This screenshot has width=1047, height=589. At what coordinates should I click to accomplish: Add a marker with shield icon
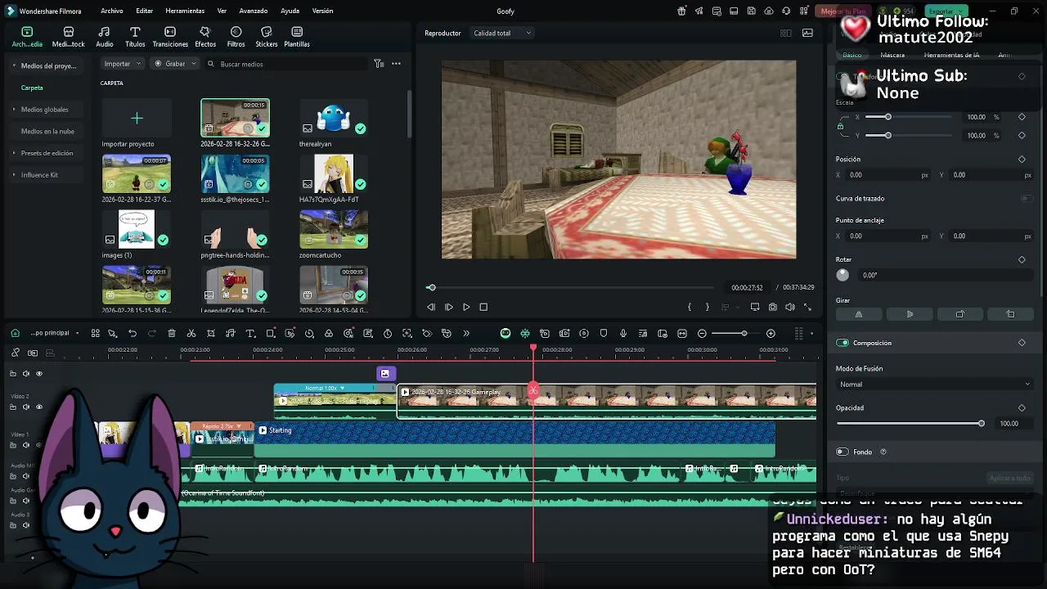604,333
